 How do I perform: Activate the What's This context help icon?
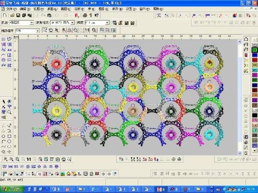[x=97, y=15]
